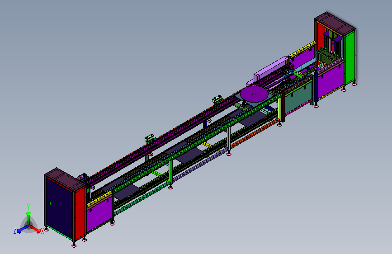The height and width of the screenshot is (254, 392).
Task: Select the long lavender box beside the turntable
Action: (x=270, y=69)
